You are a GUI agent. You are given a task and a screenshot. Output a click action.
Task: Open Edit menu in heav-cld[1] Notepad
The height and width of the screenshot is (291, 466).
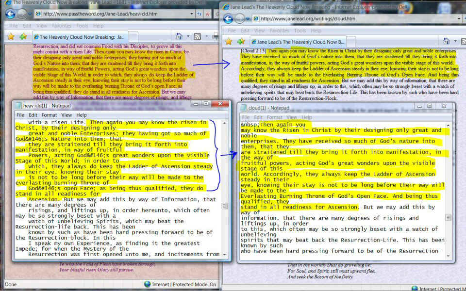(33, 115)
